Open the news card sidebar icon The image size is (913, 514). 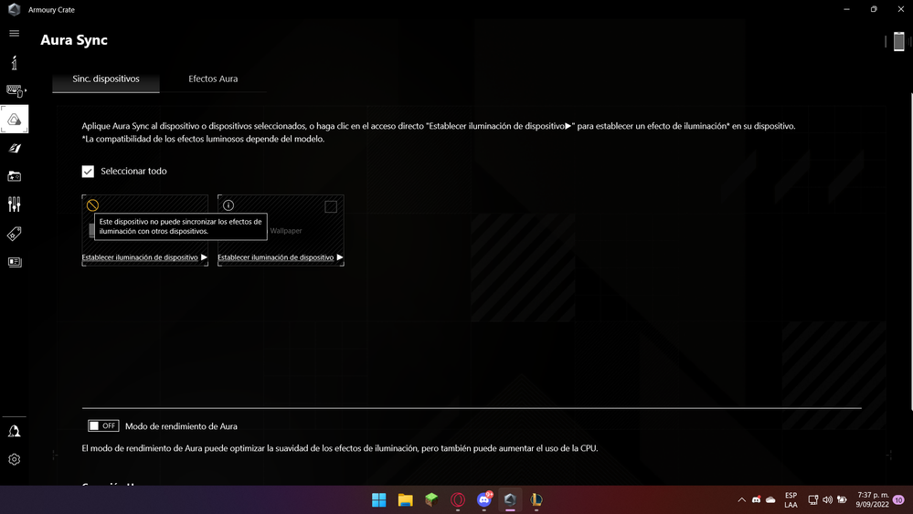click(x=14, y=262)
